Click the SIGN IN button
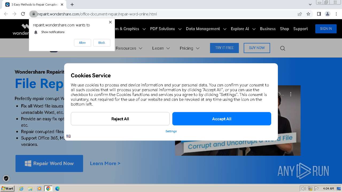The width and height of the screenshot is (342, 192). [x=326, y=29]
